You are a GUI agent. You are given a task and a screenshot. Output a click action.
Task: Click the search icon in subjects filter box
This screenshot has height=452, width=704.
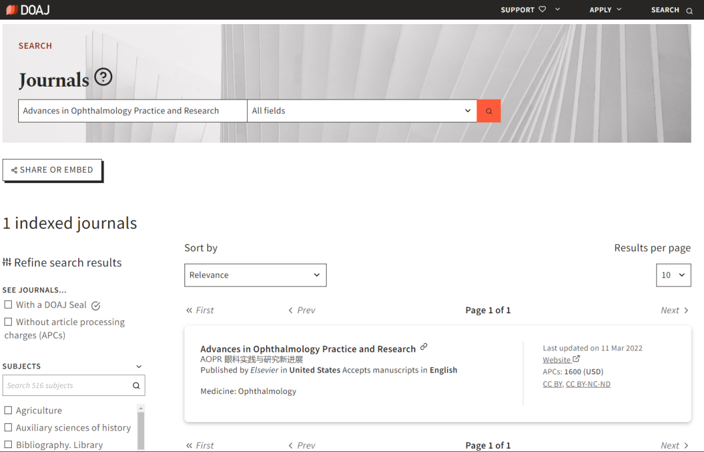(x=136, y=386)
